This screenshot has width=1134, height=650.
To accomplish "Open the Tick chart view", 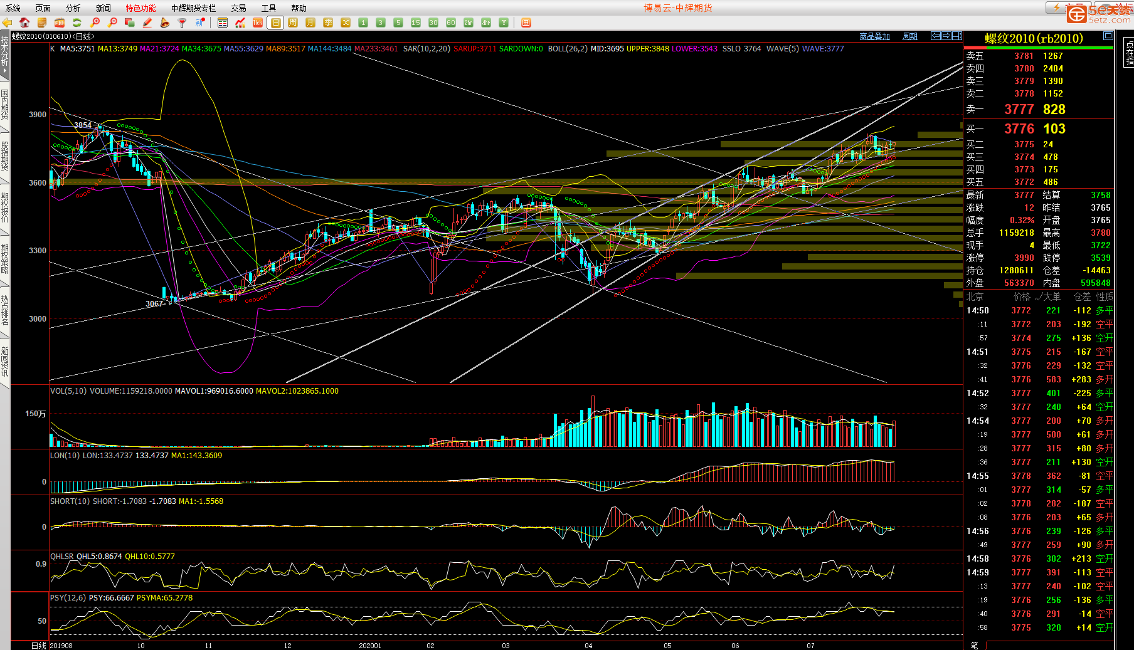I will (x=257, y=23).
